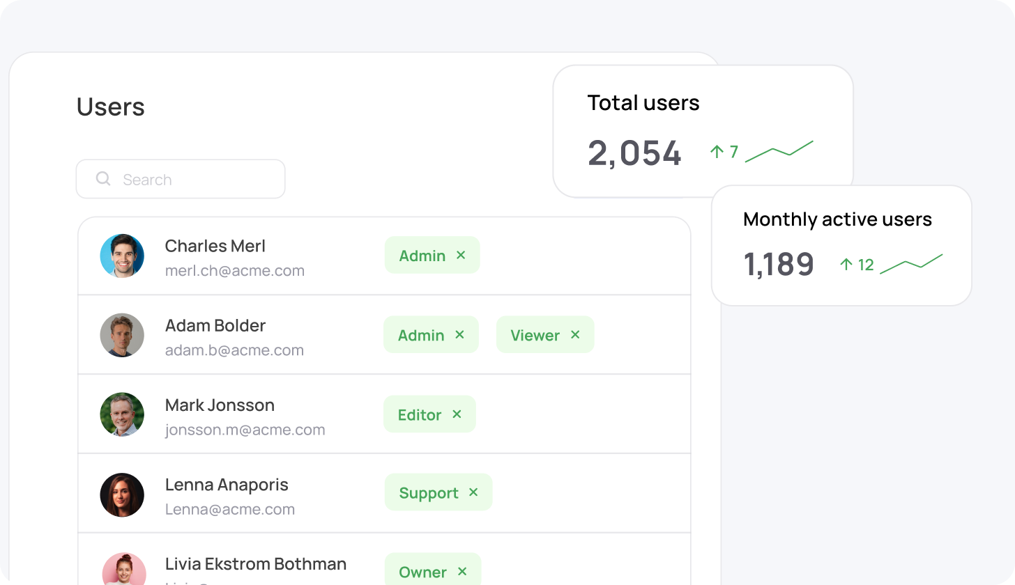This screenshot has height=585, width=1015.
Task: Remove Admin tag from Adam Bolder
Action: [x=459, y=335]
